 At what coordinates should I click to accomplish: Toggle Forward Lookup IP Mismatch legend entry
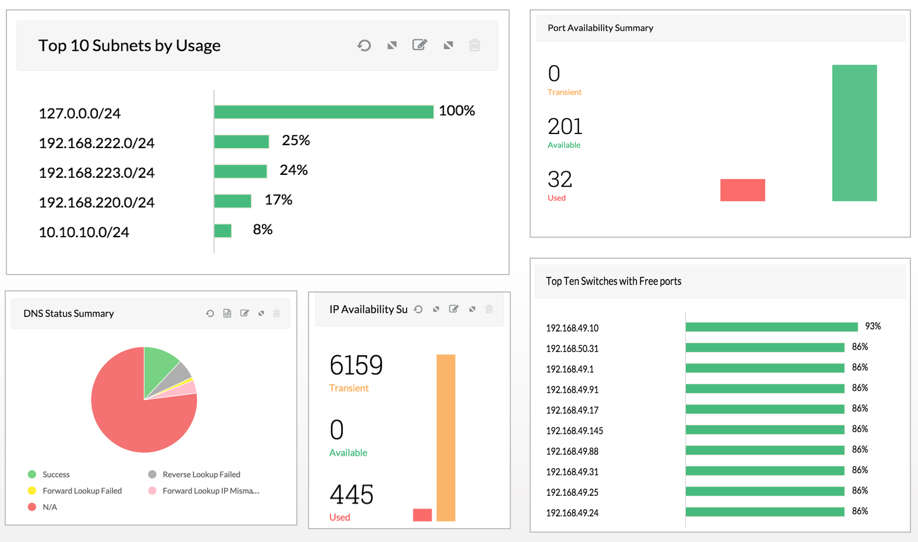(204, 491)
